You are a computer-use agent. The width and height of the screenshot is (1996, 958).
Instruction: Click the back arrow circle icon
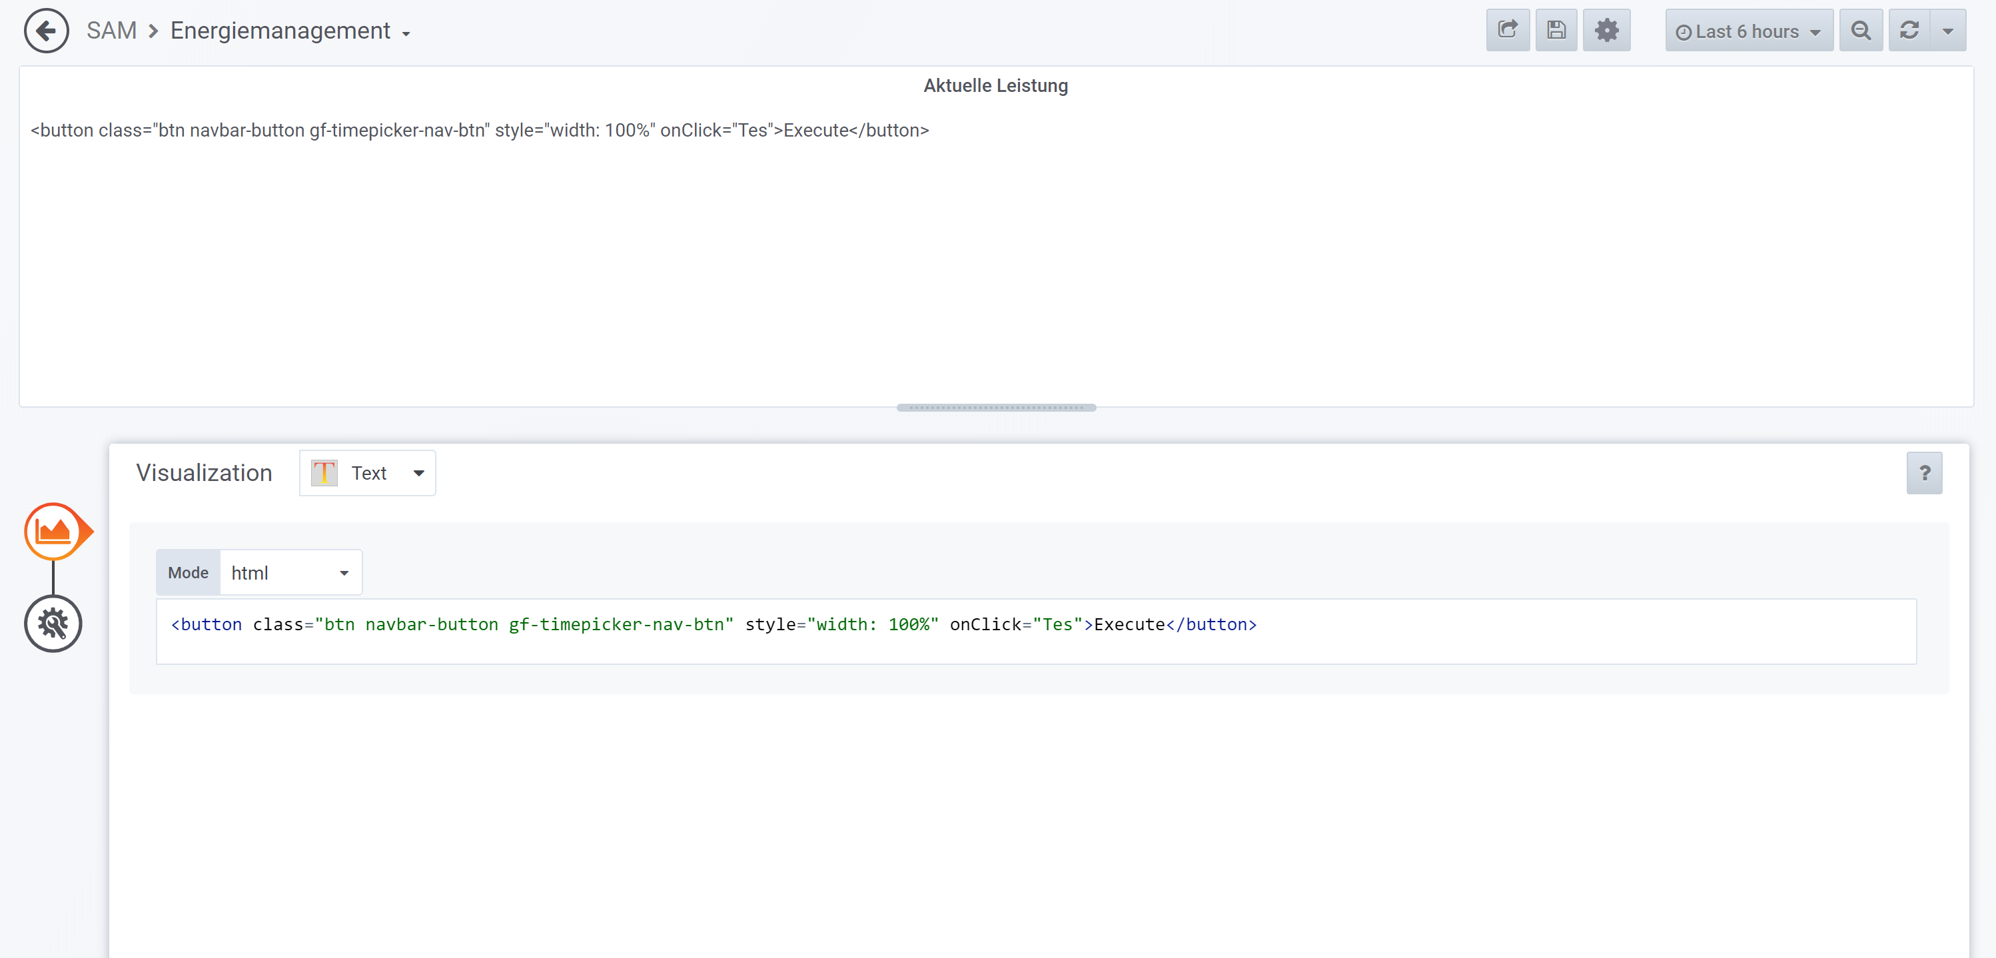pos(47,31)
